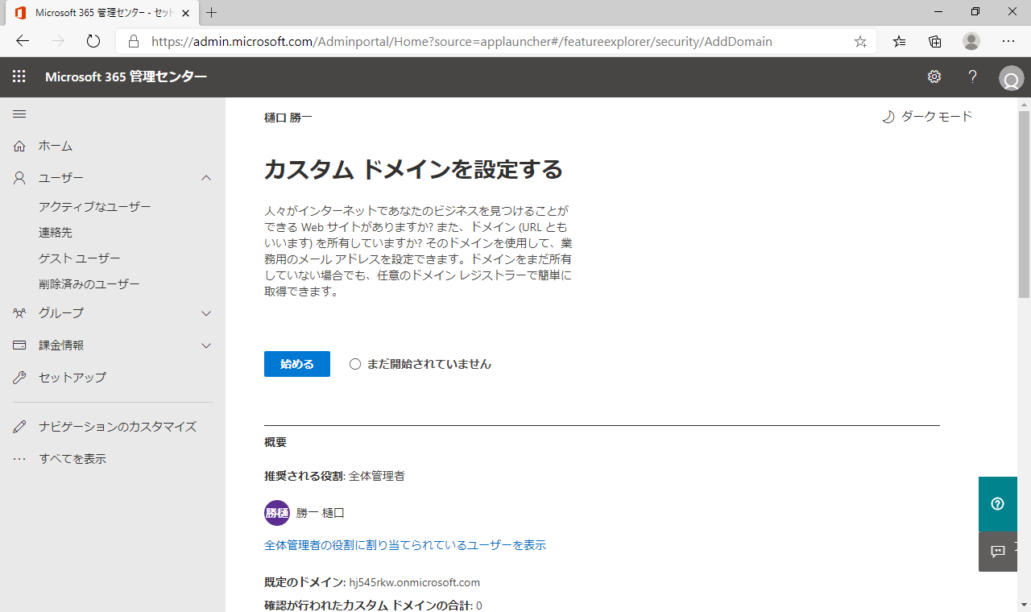The width and height of the screenshot is (1031, 612).
Task: Click the page vertical scrollbar thumb
Action: tap(1025, 205)
